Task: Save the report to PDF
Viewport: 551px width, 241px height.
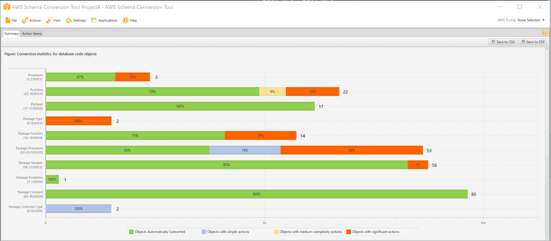Action: pyautogui.click(x=533, y=42)
